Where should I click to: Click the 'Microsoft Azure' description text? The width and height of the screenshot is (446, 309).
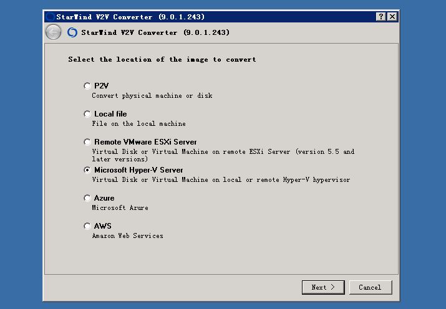(120, 208)
